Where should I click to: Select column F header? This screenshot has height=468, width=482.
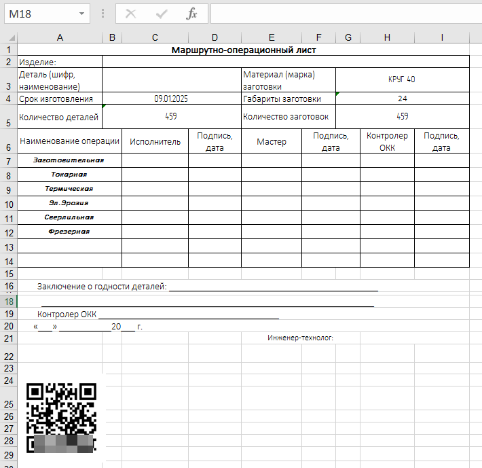click(x=319, y=37)
